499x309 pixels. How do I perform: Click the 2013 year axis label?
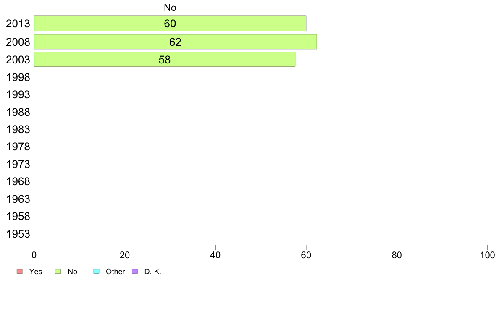18,24
